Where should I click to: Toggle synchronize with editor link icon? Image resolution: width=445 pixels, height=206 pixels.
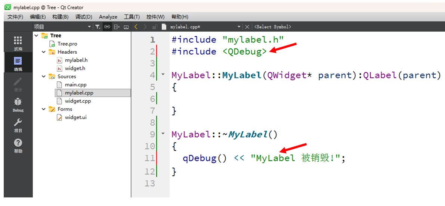107,27
